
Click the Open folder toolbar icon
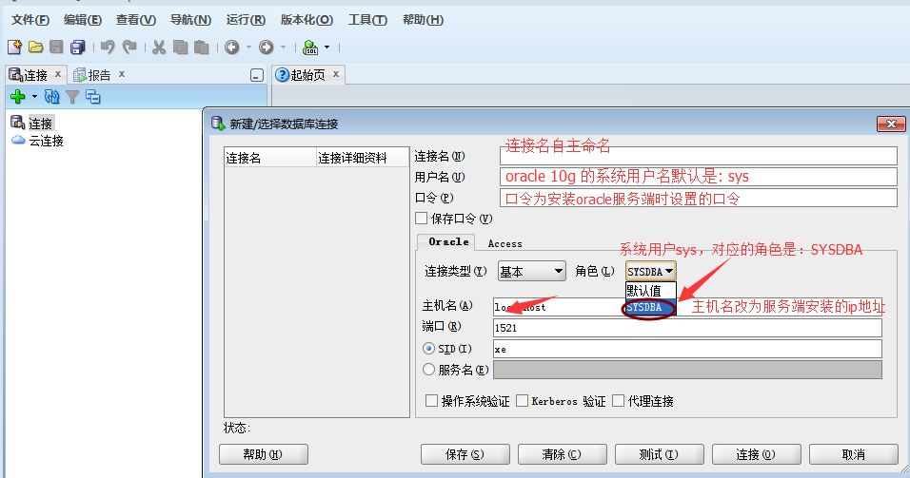(35, 47)
